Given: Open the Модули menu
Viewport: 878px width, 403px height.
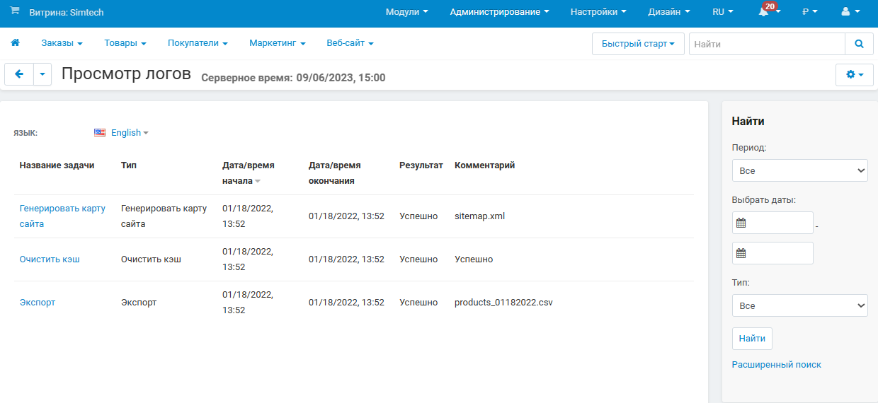Looking at the screenshot, I should [406, 12].
